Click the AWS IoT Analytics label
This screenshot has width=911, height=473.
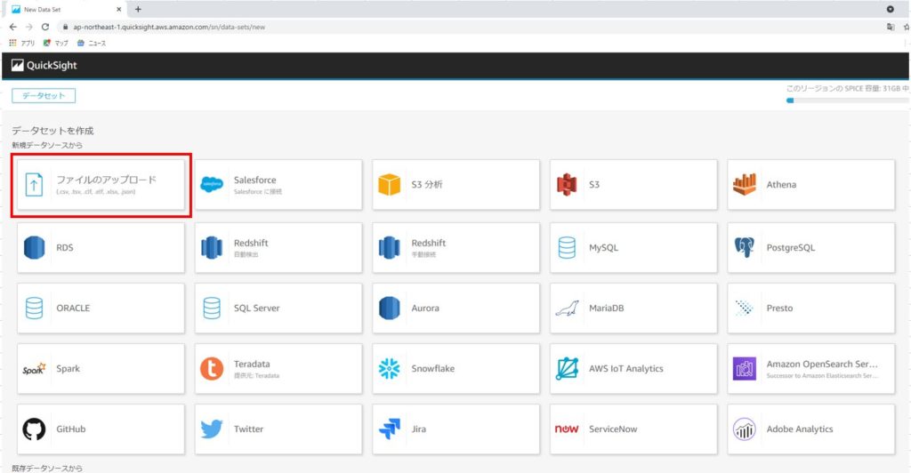(x=625, y=369)
